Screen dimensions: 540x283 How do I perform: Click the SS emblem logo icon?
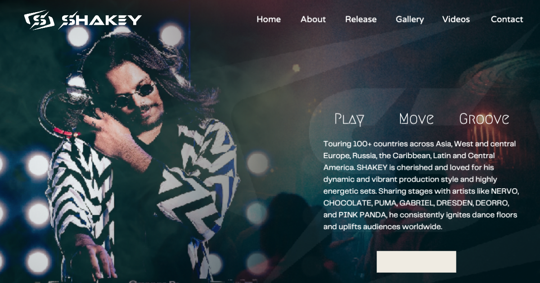pos(39,20)
